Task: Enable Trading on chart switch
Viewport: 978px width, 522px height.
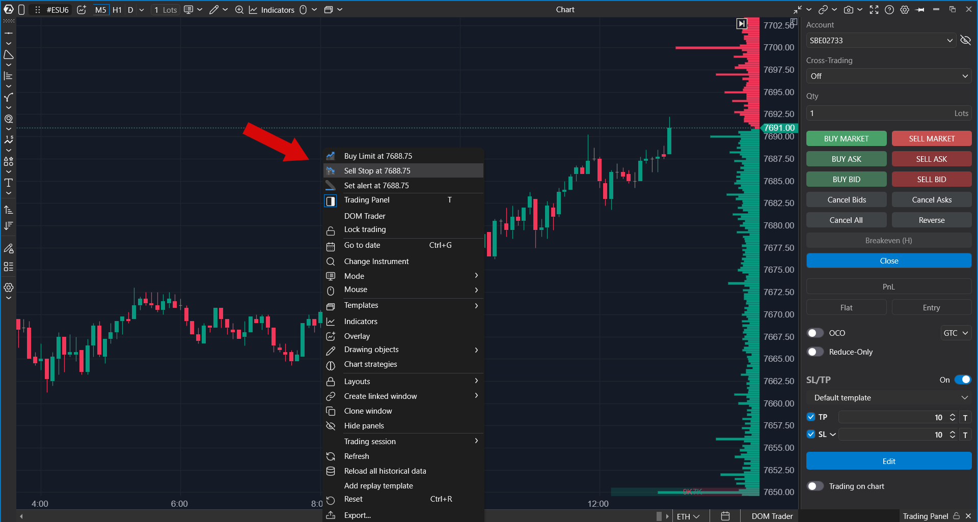Action: click(815, 486)
